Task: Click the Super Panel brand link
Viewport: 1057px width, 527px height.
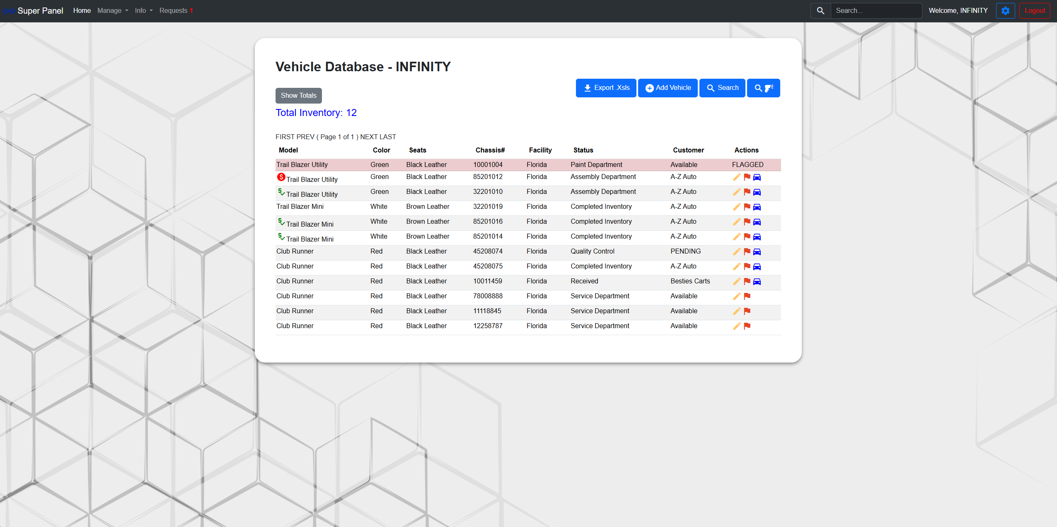Action: pyautogui.click(x=34, y=11)
